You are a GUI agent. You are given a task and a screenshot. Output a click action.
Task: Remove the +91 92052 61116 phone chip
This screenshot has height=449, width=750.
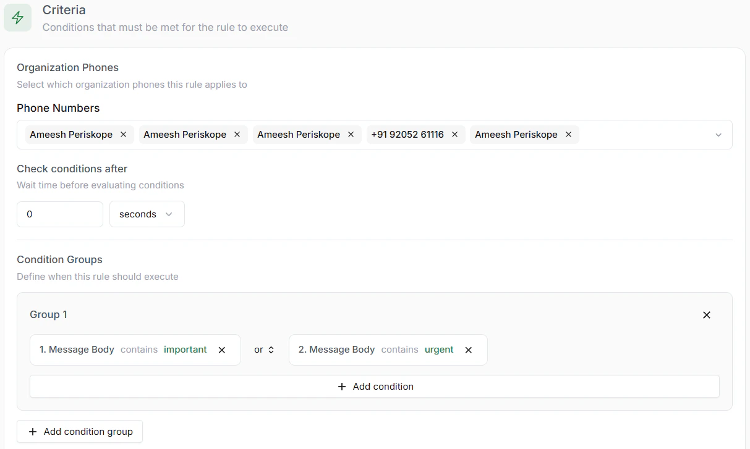[x=454, y=134]
